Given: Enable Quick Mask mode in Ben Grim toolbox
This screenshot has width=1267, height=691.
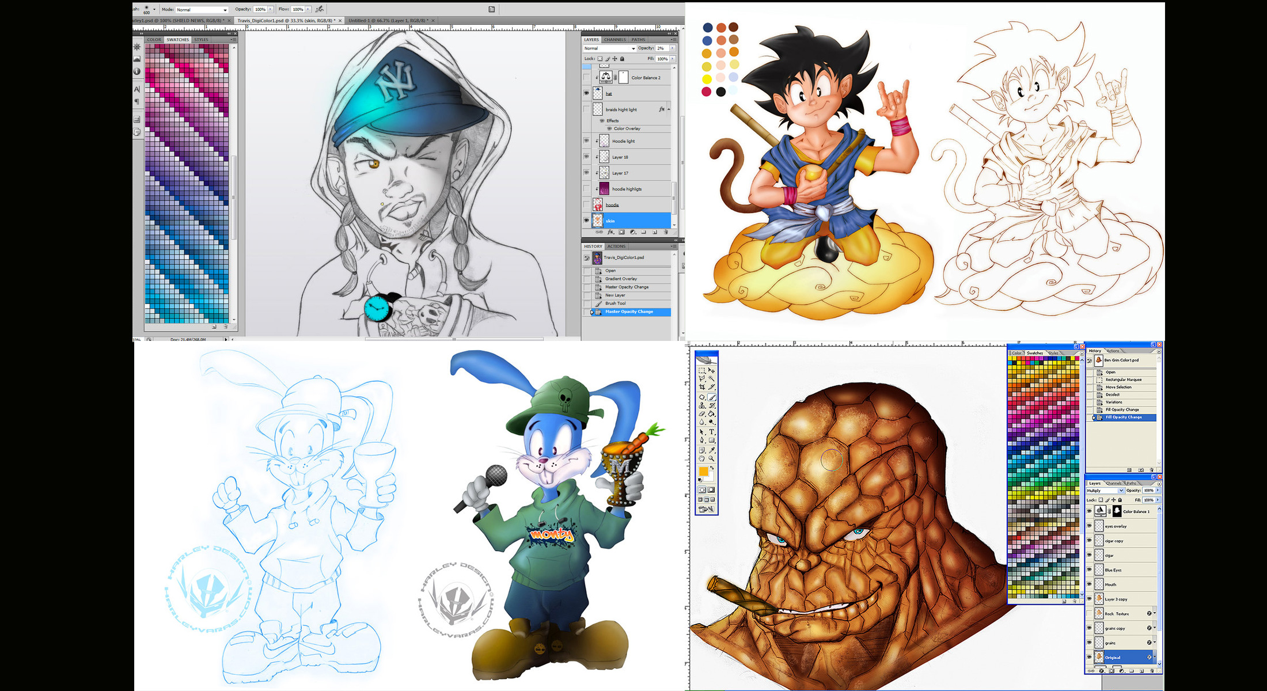Looking at the screenshot, I should 711,489.
